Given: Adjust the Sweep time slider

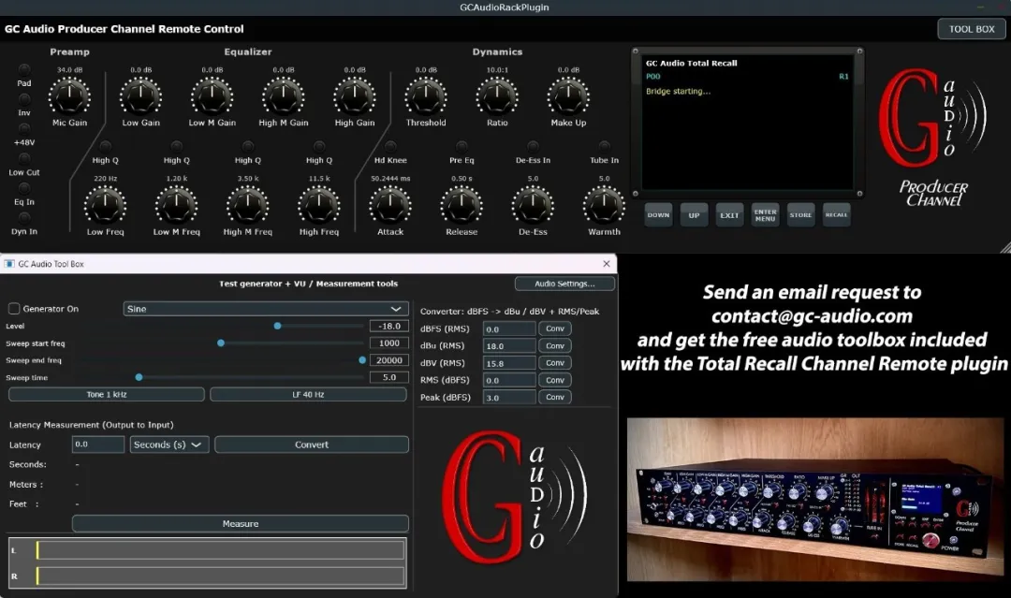Looking at the screenshot, I should pyautogui.click(x=139, y=377).
